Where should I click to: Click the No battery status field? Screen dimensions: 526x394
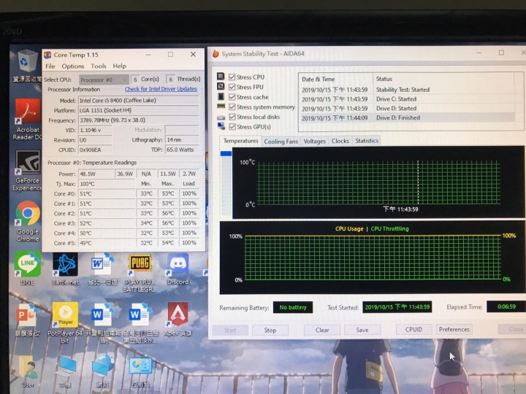(293, 307)
